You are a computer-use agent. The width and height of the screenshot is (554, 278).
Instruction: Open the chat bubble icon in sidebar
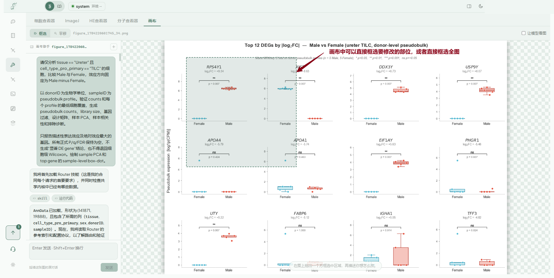(x=13, y=22)
